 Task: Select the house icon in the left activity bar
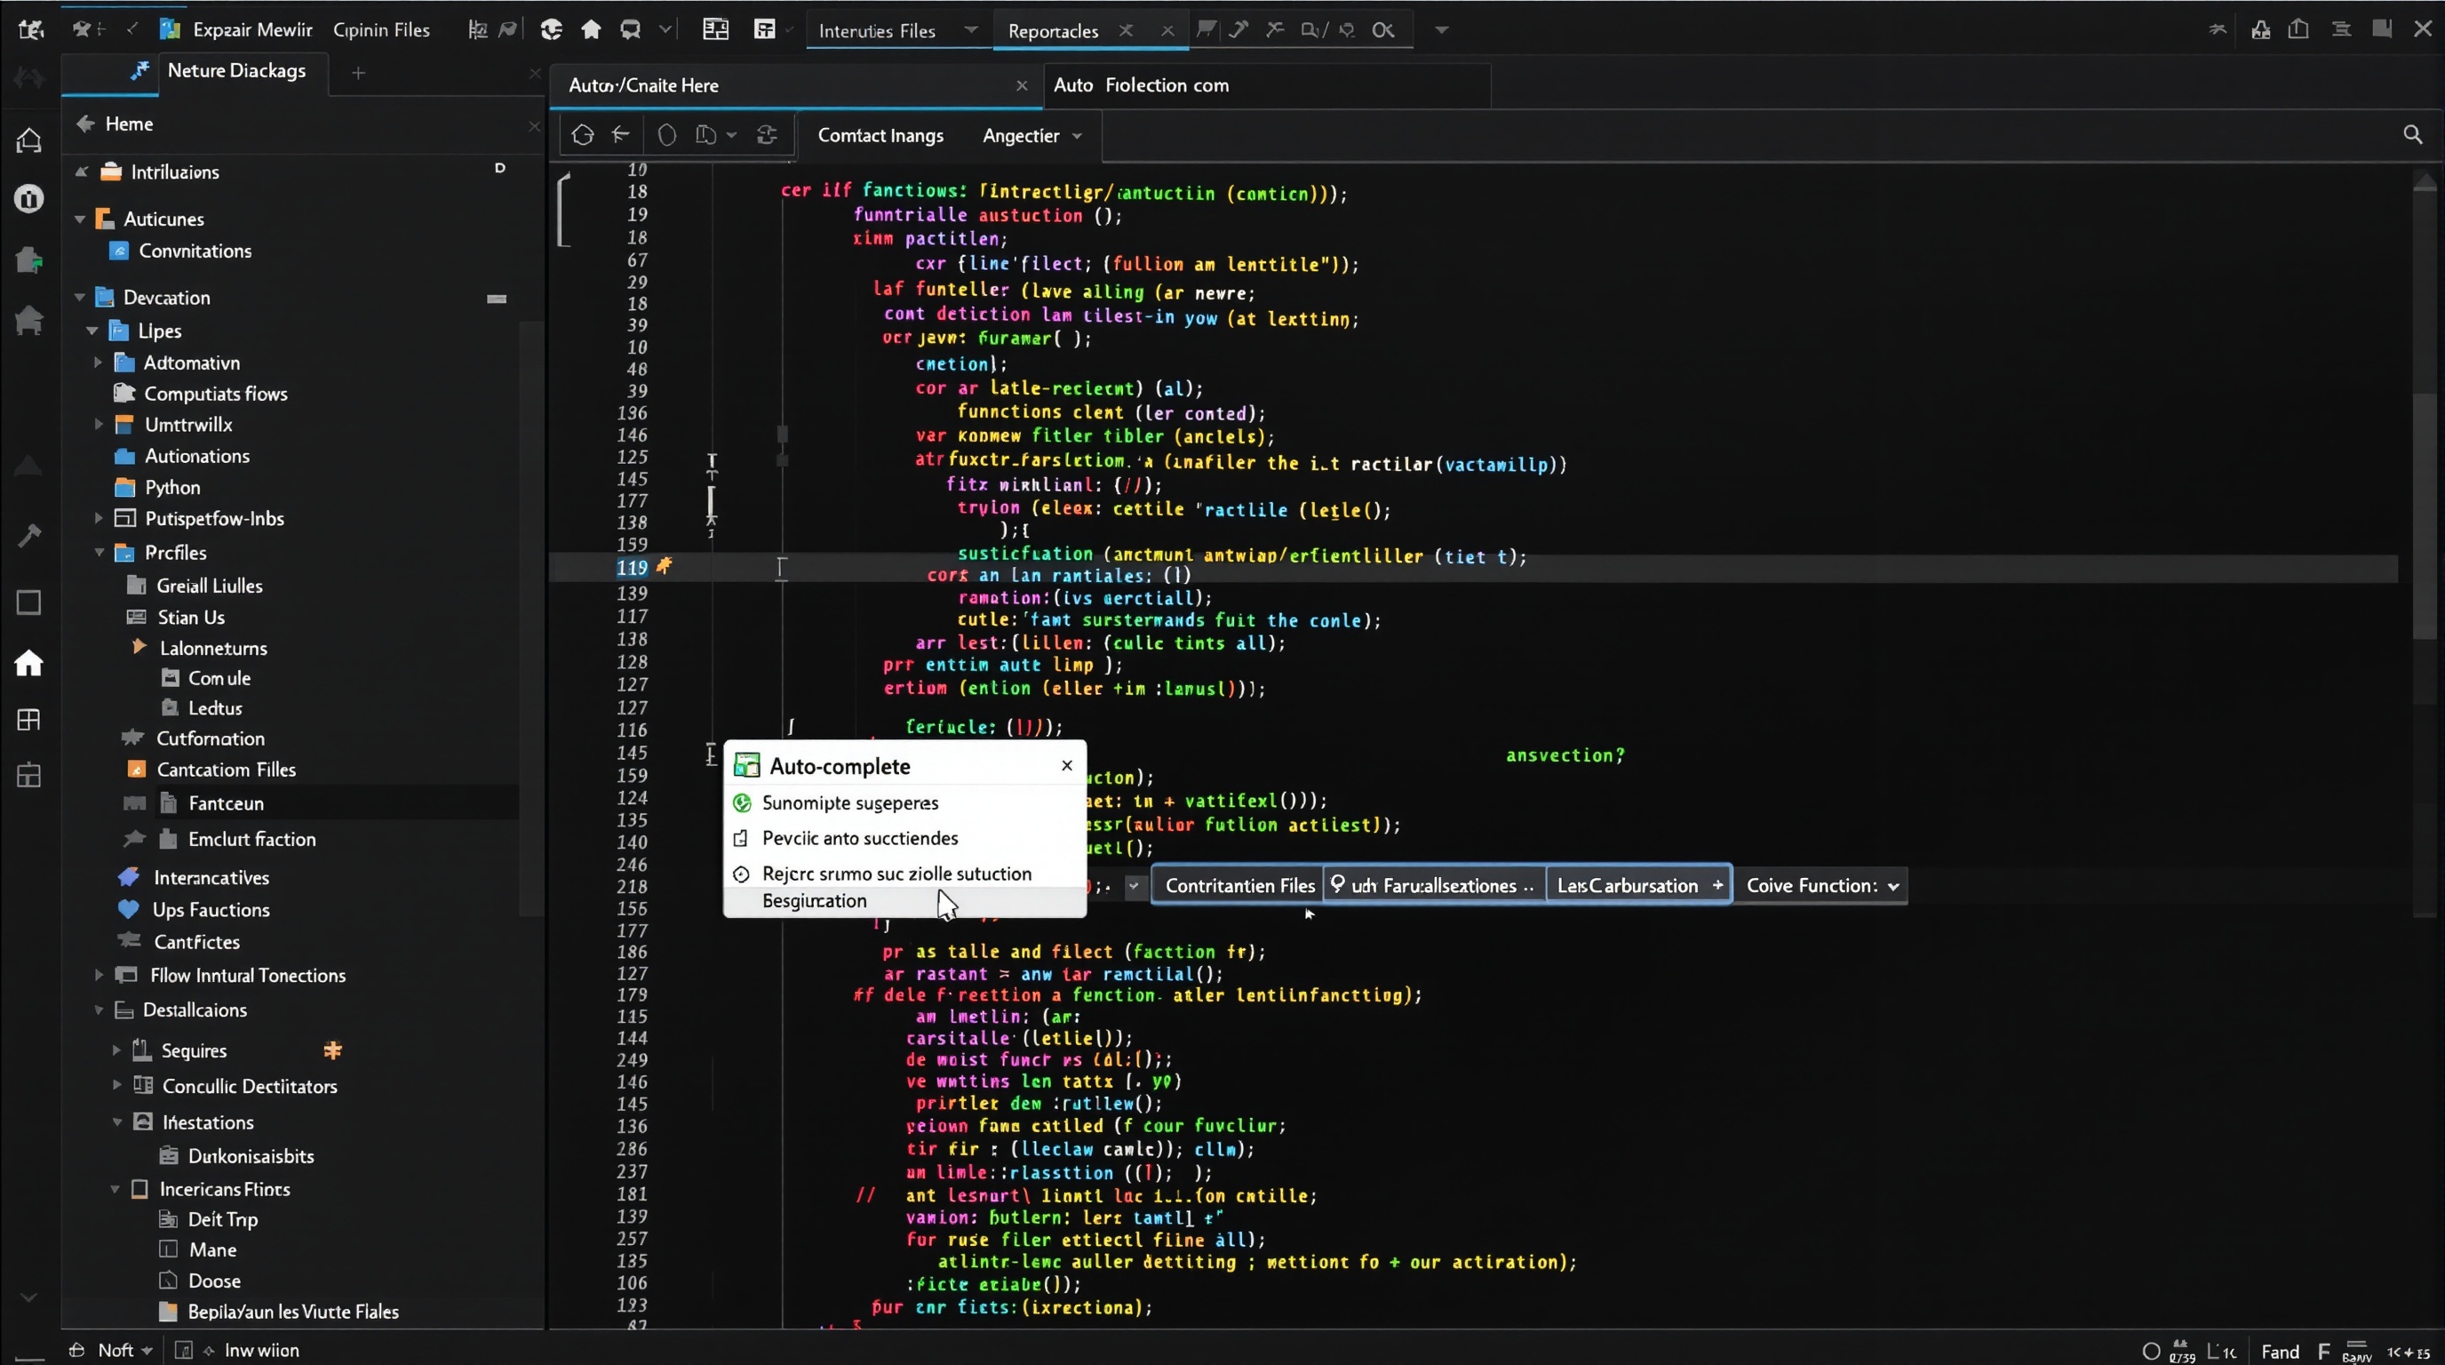coord(28,663)
